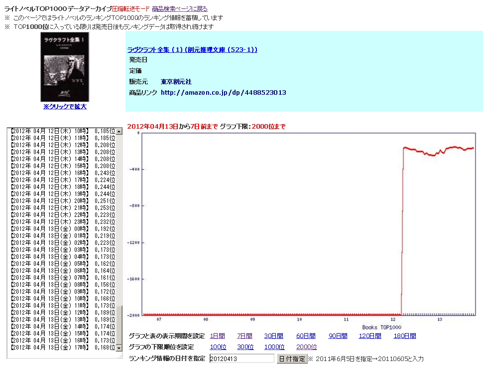The image size is (483, 370).
Task: Choose the 180日間 display period
Action: coord(405,336)
